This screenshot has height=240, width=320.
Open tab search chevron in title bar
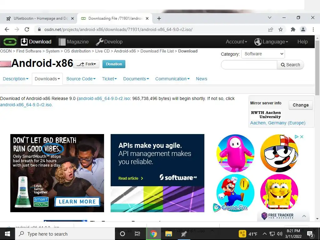[x=270, y=18]
